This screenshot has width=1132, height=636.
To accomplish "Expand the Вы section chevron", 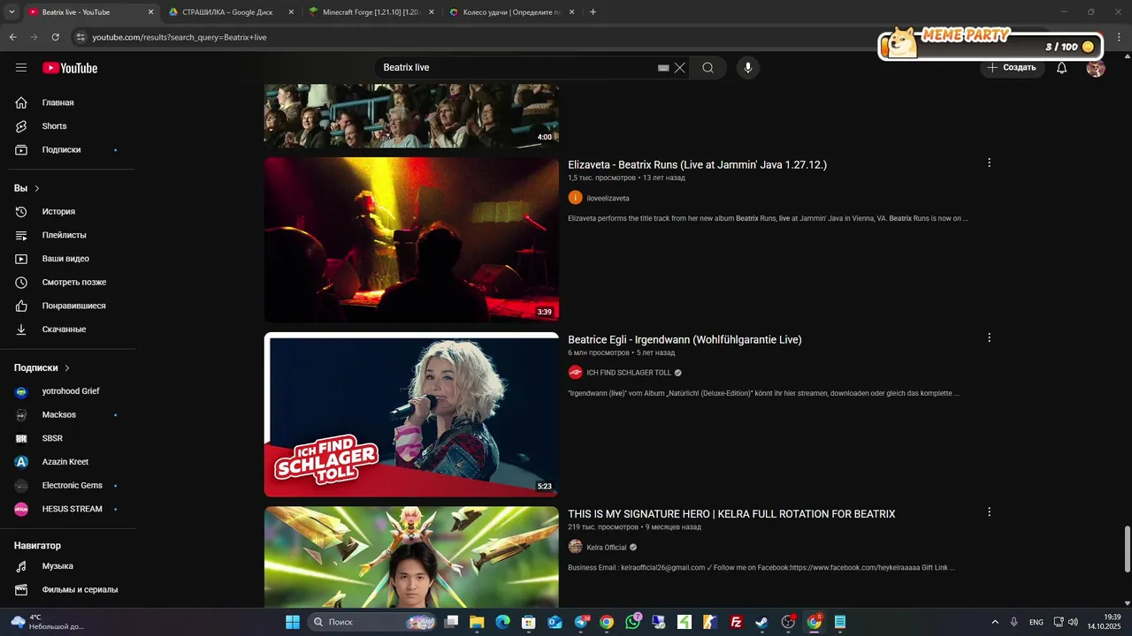I will (37, 188).
